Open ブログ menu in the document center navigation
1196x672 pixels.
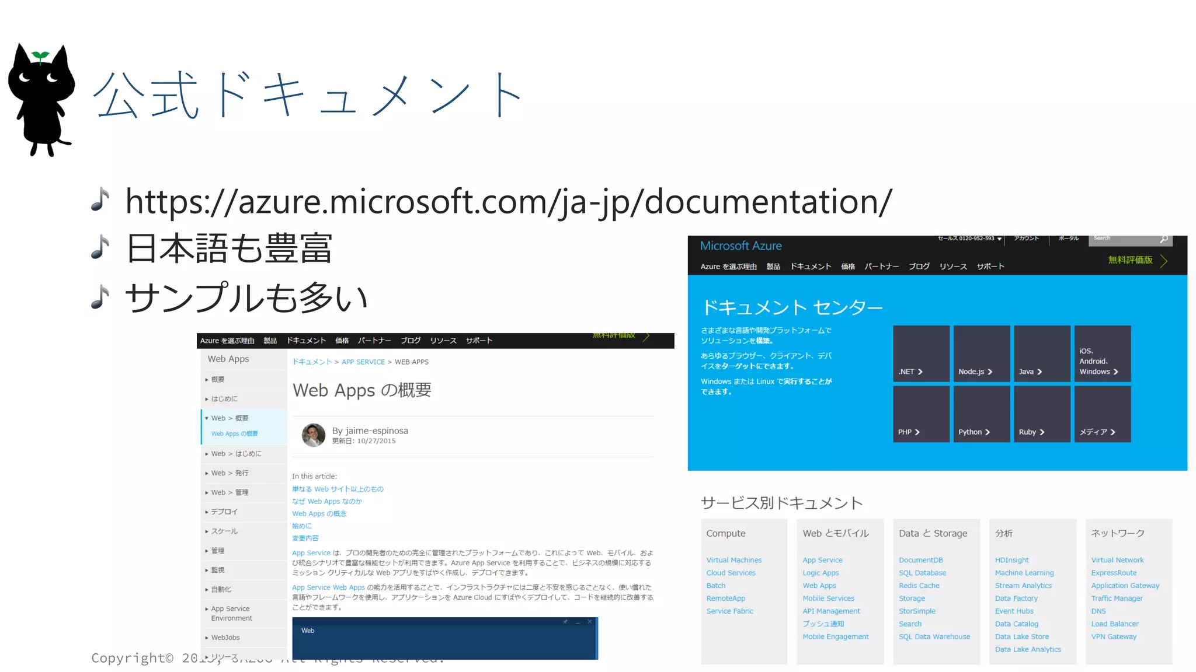point(919,267)
